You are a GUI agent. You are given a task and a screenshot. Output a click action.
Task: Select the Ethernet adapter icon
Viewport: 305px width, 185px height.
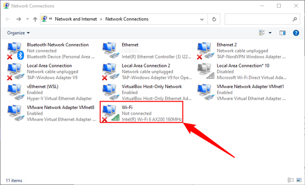pyautogui.click(x=110, y=51)
